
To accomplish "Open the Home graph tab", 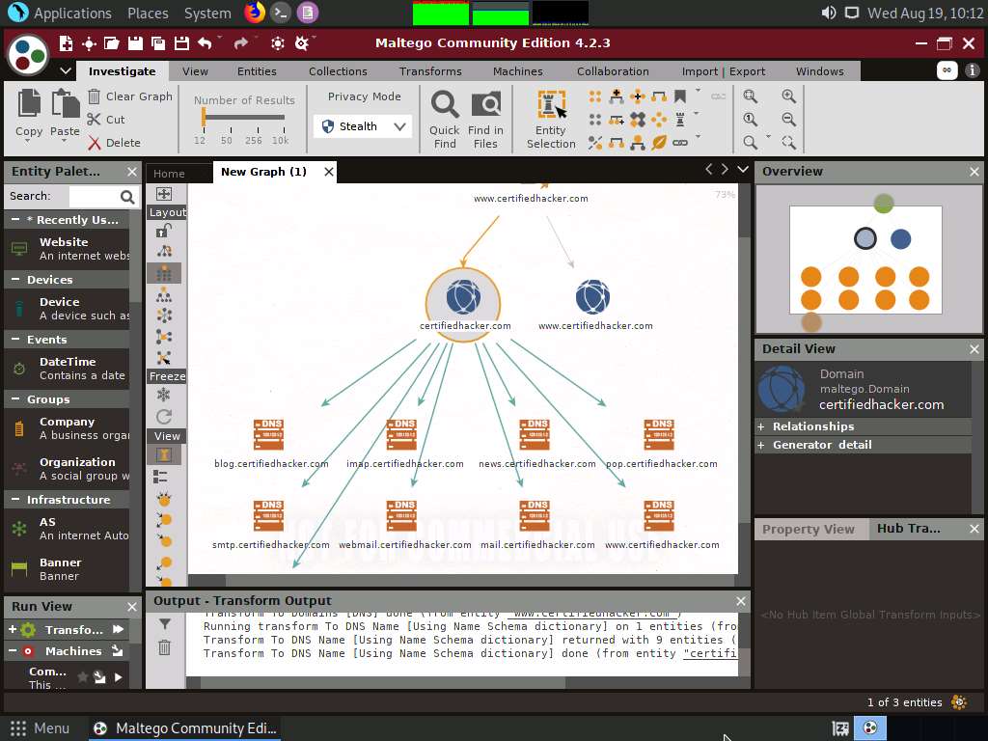I will pyautogui.click(x=169, y=174).
